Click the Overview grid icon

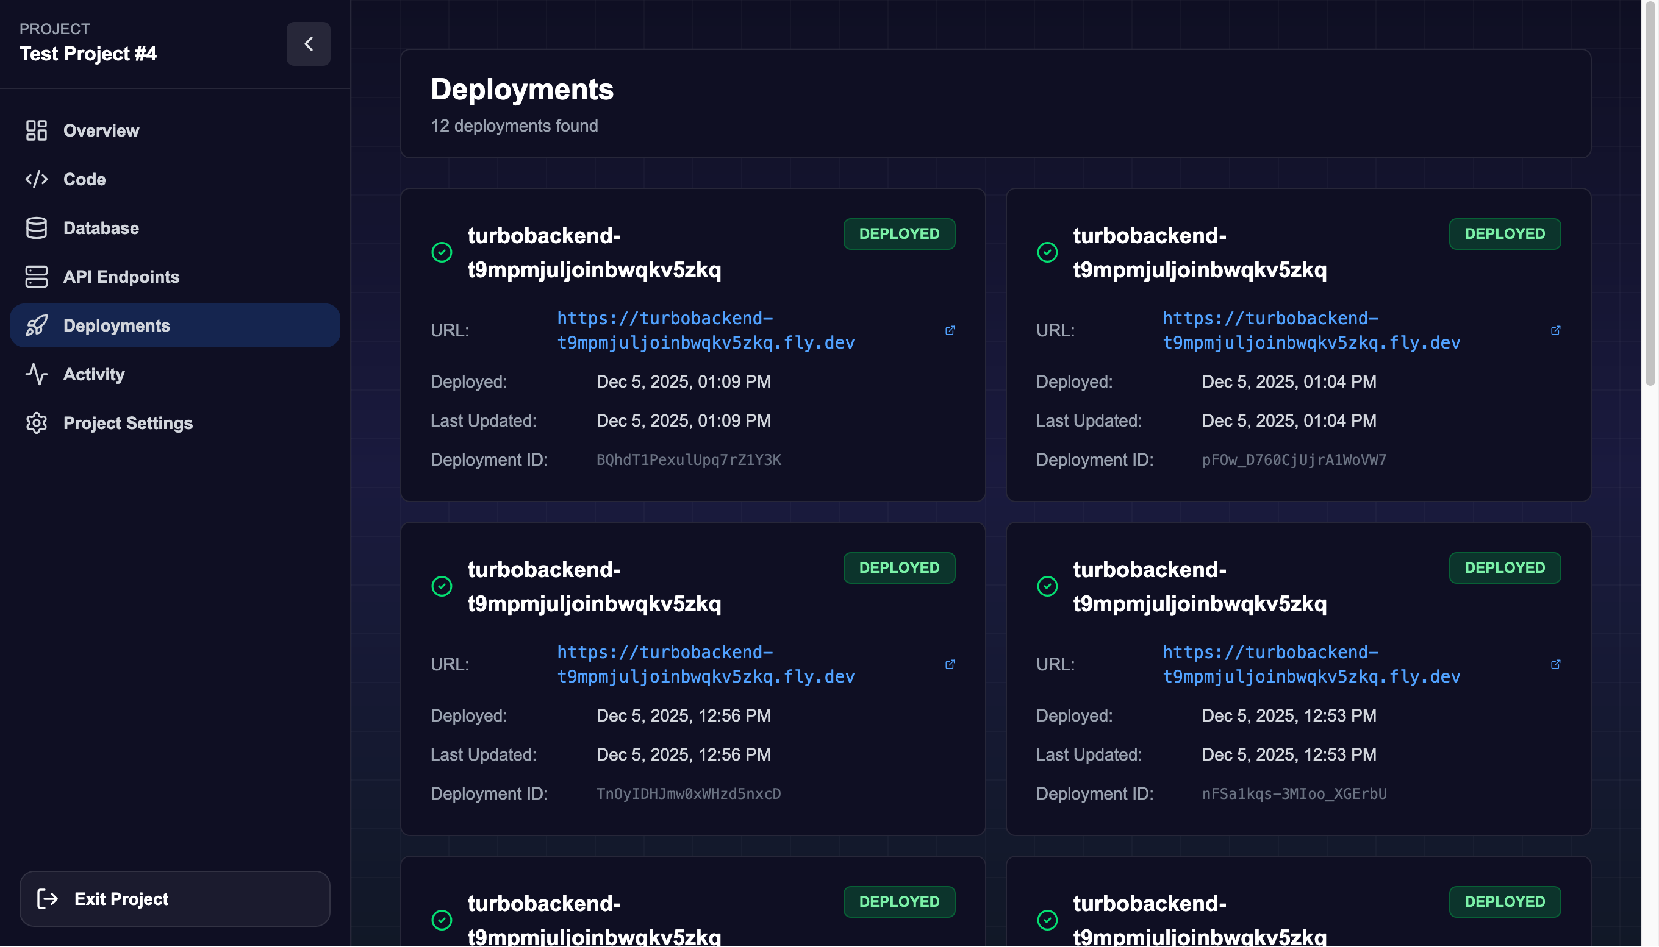(x=37, y=130)
